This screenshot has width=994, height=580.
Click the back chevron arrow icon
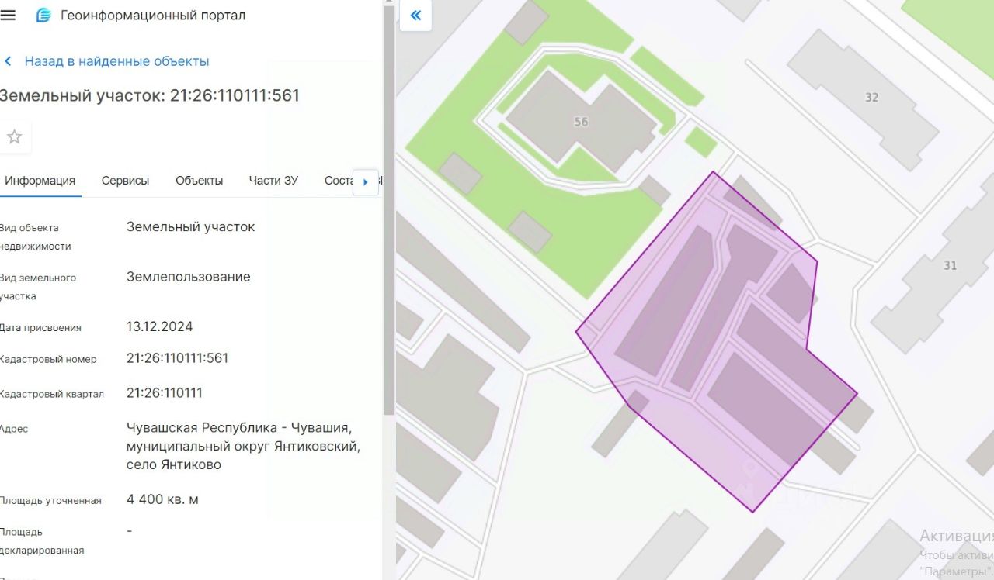pyautogui.click(x=9, y=61)
